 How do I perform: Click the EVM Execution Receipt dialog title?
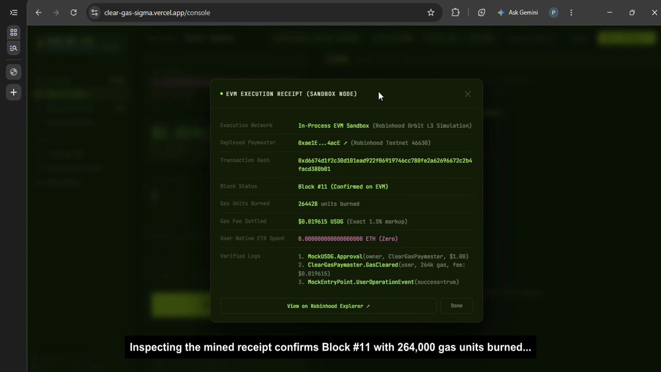(291, 94)
